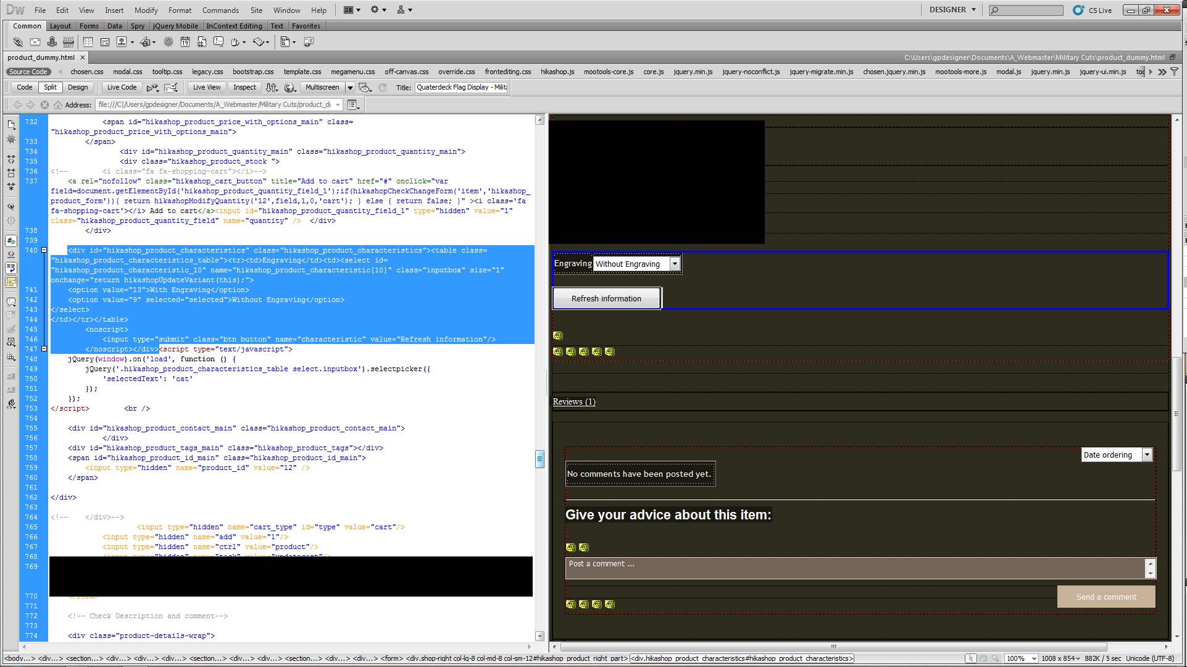This screenshot has height=667, width=1187.
Task: Toggle Live View mode
Action: (x=206, y=88)
